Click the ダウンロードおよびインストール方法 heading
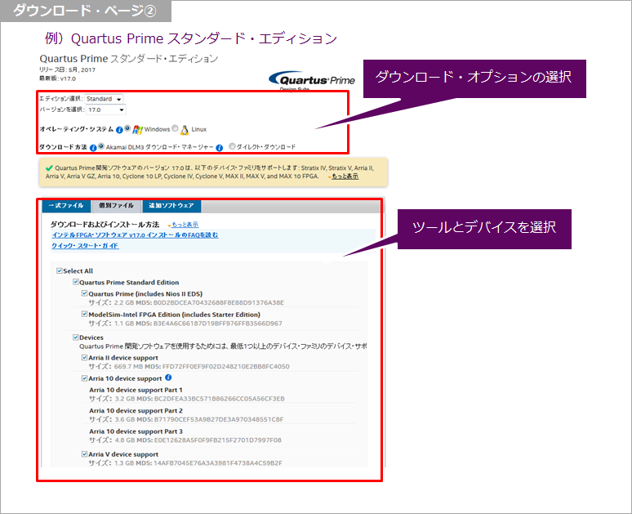 coord(105,225)
